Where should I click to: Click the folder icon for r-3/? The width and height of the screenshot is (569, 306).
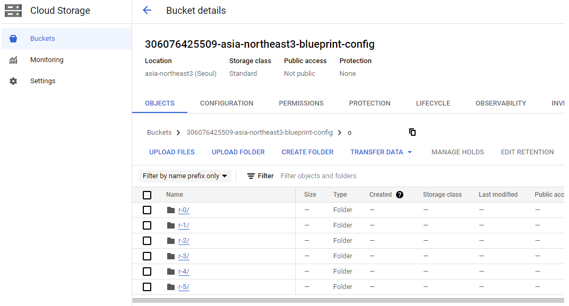(x=171, y=256)
